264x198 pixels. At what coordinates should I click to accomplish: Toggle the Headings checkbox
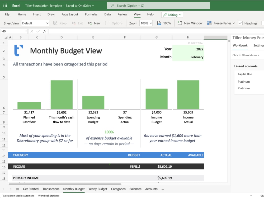(240, 23)
